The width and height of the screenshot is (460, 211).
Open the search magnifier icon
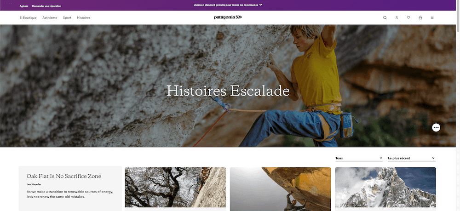tap(385, 17)
